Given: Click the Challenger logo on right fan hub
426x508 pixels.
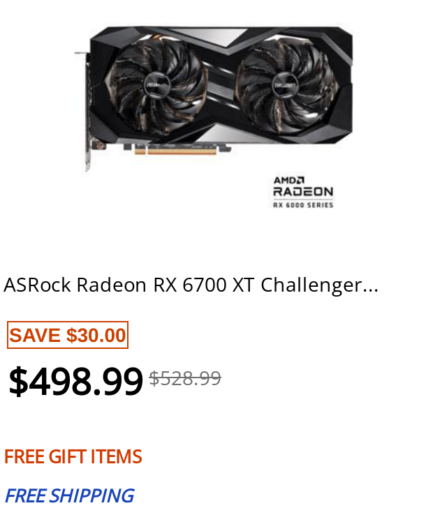Looking at the screenshot, I should tap(285, 86).
